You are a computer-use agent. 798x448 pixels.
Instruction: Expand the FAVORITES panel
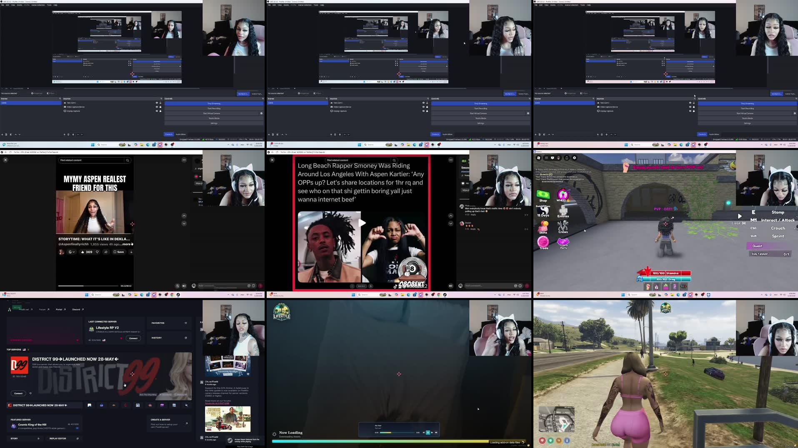pos(169,323)
